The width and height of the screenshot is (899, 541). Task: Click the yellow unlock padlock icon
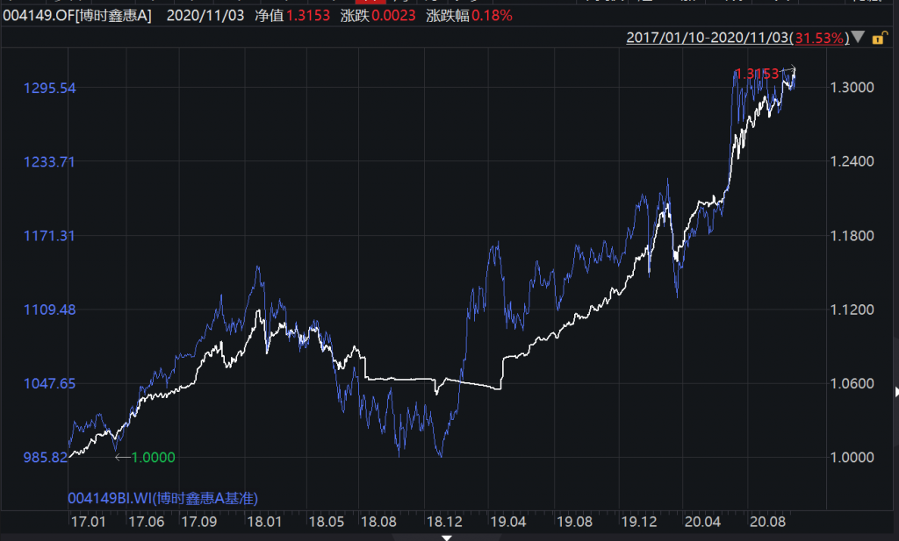(x=875, y=38)
